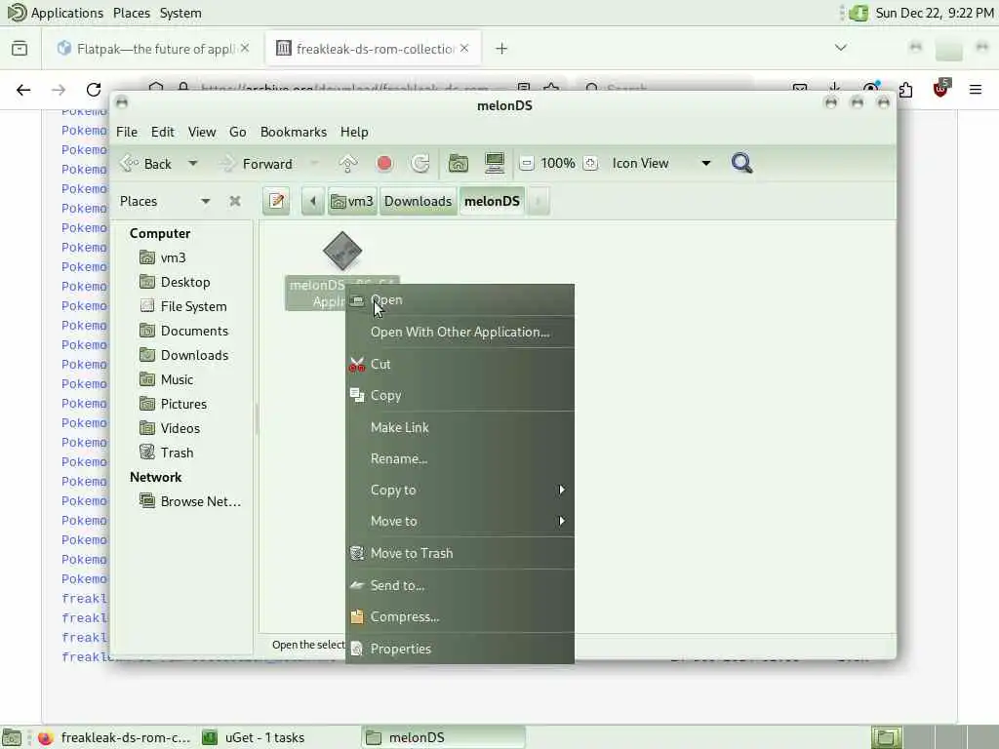This screenshot has width=999, height=749.
Task: Go to Downloads in the path bar
Action: coord(418,201)
